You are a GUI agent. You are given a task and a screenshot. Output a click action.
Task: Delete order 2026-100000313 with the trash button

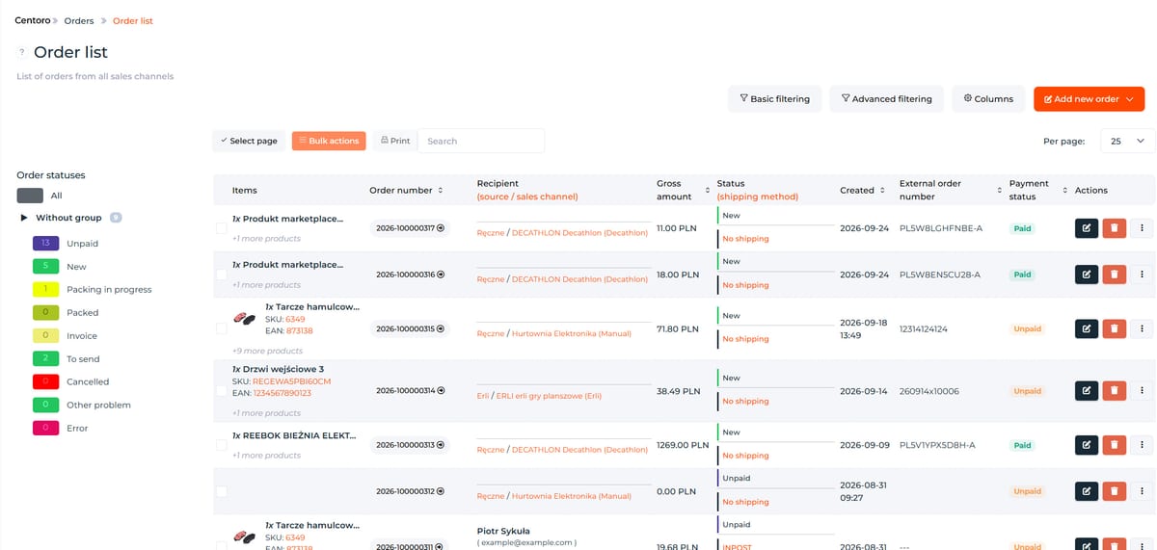click(1114, 445)
